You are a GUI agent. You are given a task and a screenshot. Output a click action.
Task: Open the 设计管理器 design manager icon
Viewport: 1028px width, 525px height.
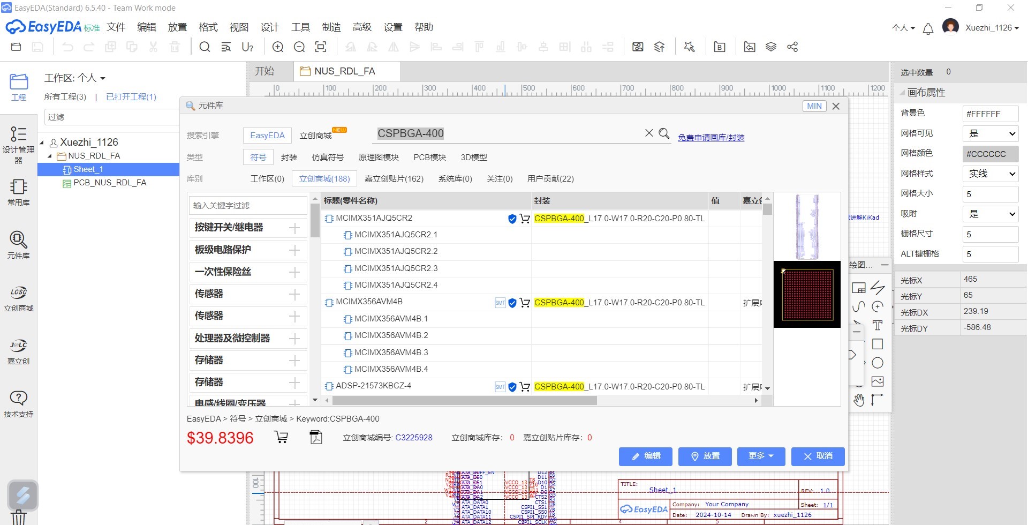point(18,144)
